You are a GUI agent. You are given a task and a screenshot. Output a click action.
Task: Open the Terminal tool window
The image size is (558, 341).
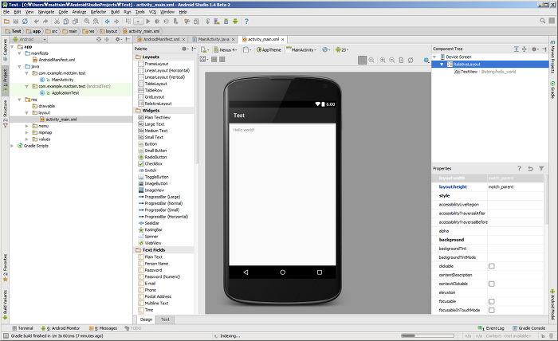[22, 328]
